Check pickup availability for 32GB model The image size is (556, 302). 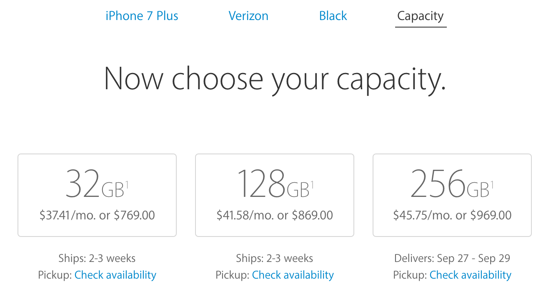pyautogui.click(x=115, y=275)
